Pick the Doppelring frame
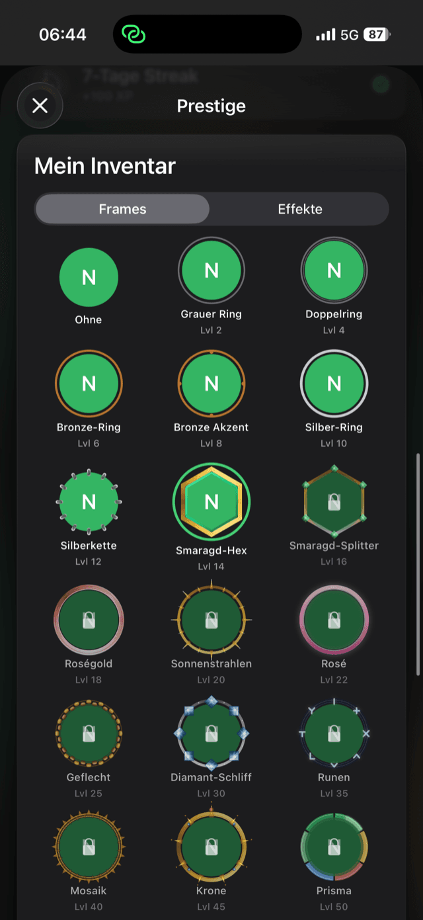This screenshot has height=920, width=423. [x=334, y=270]
